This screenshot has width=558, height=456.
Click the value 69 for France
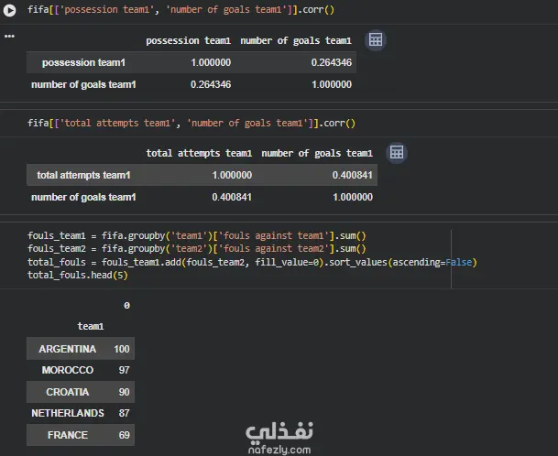click(x=125, y=435)
